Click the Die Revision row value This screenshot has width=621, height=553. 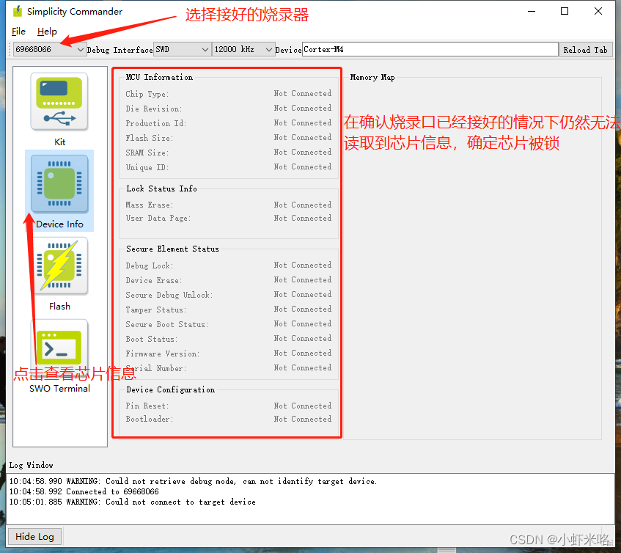click(303, 108)
